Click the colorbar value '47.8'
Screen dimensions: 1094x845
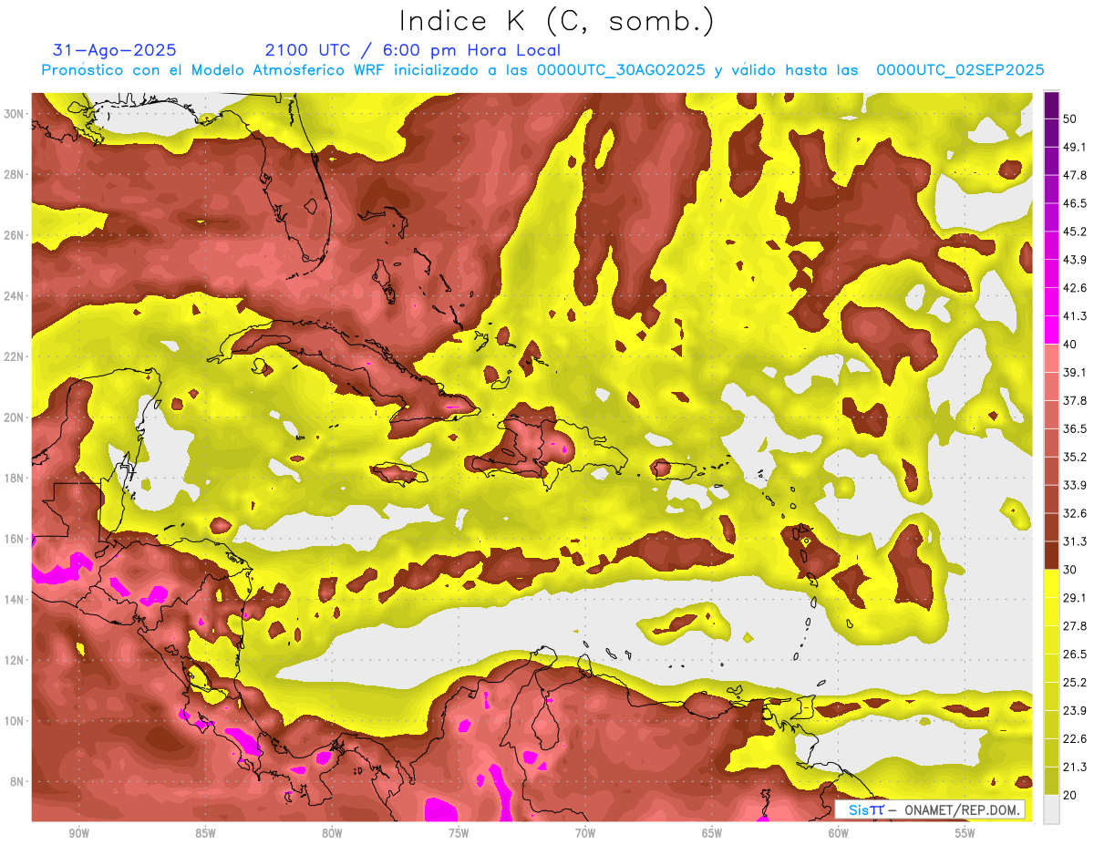[x=1075, y=176]
